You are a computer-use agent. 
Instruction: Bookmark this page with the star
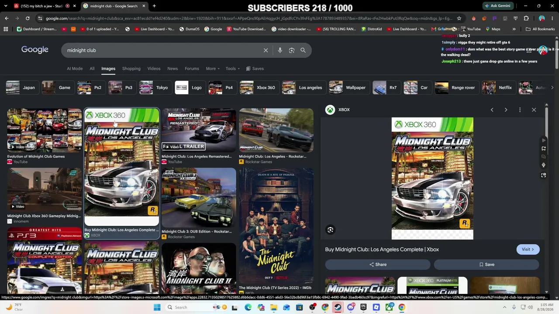(x=459, y=18)
